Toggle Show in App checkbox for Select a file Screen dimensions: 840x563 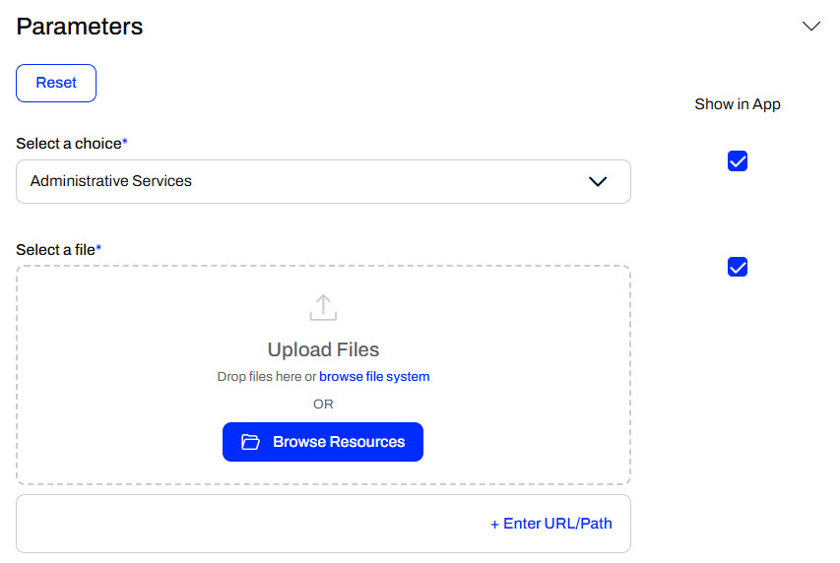738,267
